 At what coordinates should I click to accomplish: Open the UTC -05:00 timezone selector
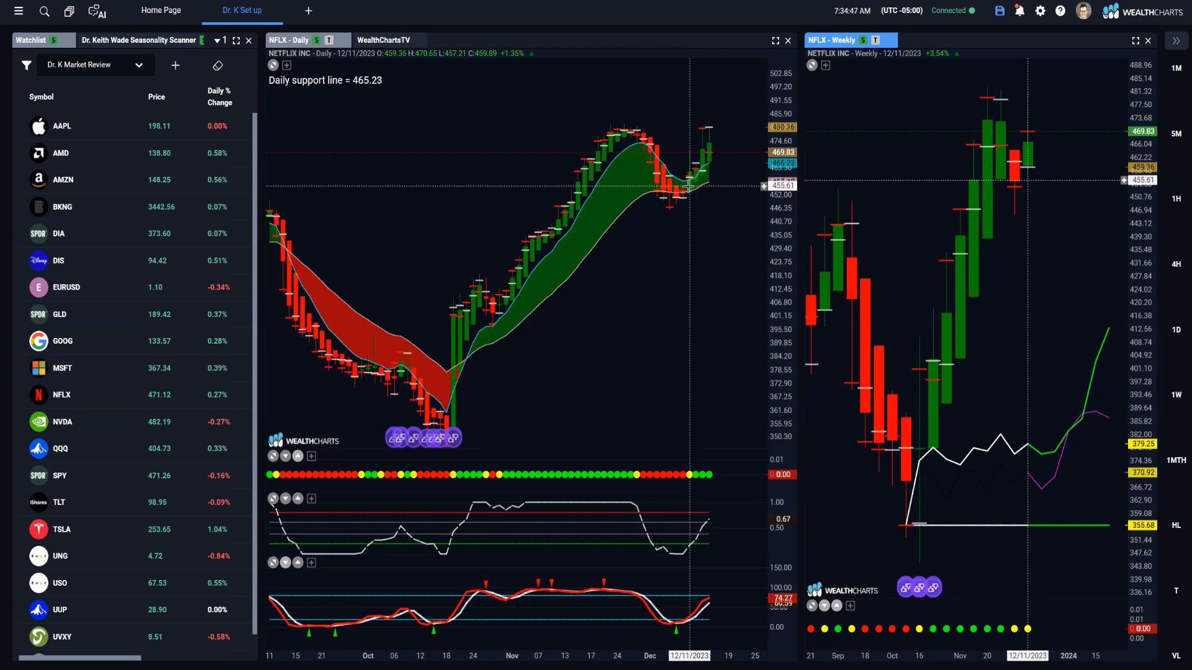click(x=901, y=11)
